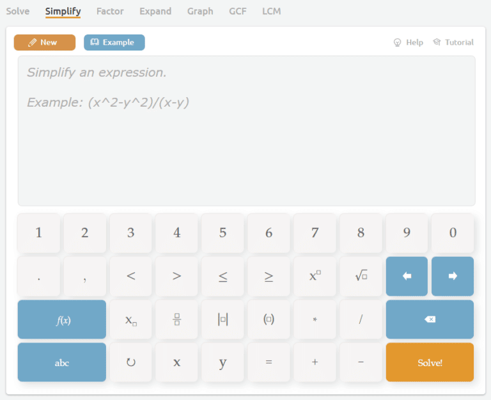Insert a decimal point
Image resolution: width=491 pixels, height=400 pixels.
click(x=38, y=277)
